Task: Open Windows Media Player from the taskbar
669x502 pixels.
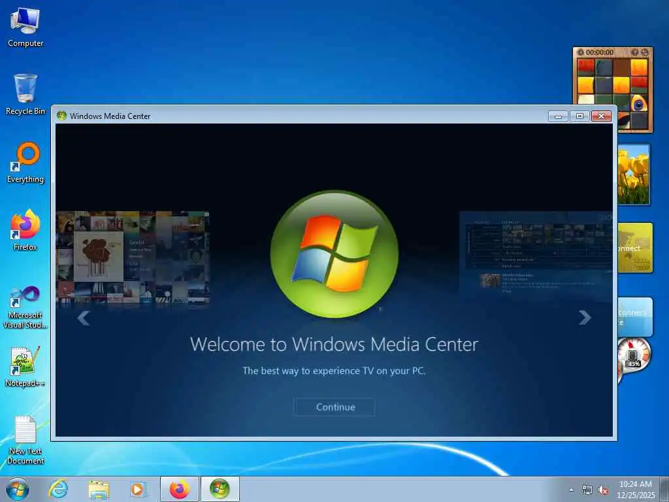Action: tap(138, 489)
